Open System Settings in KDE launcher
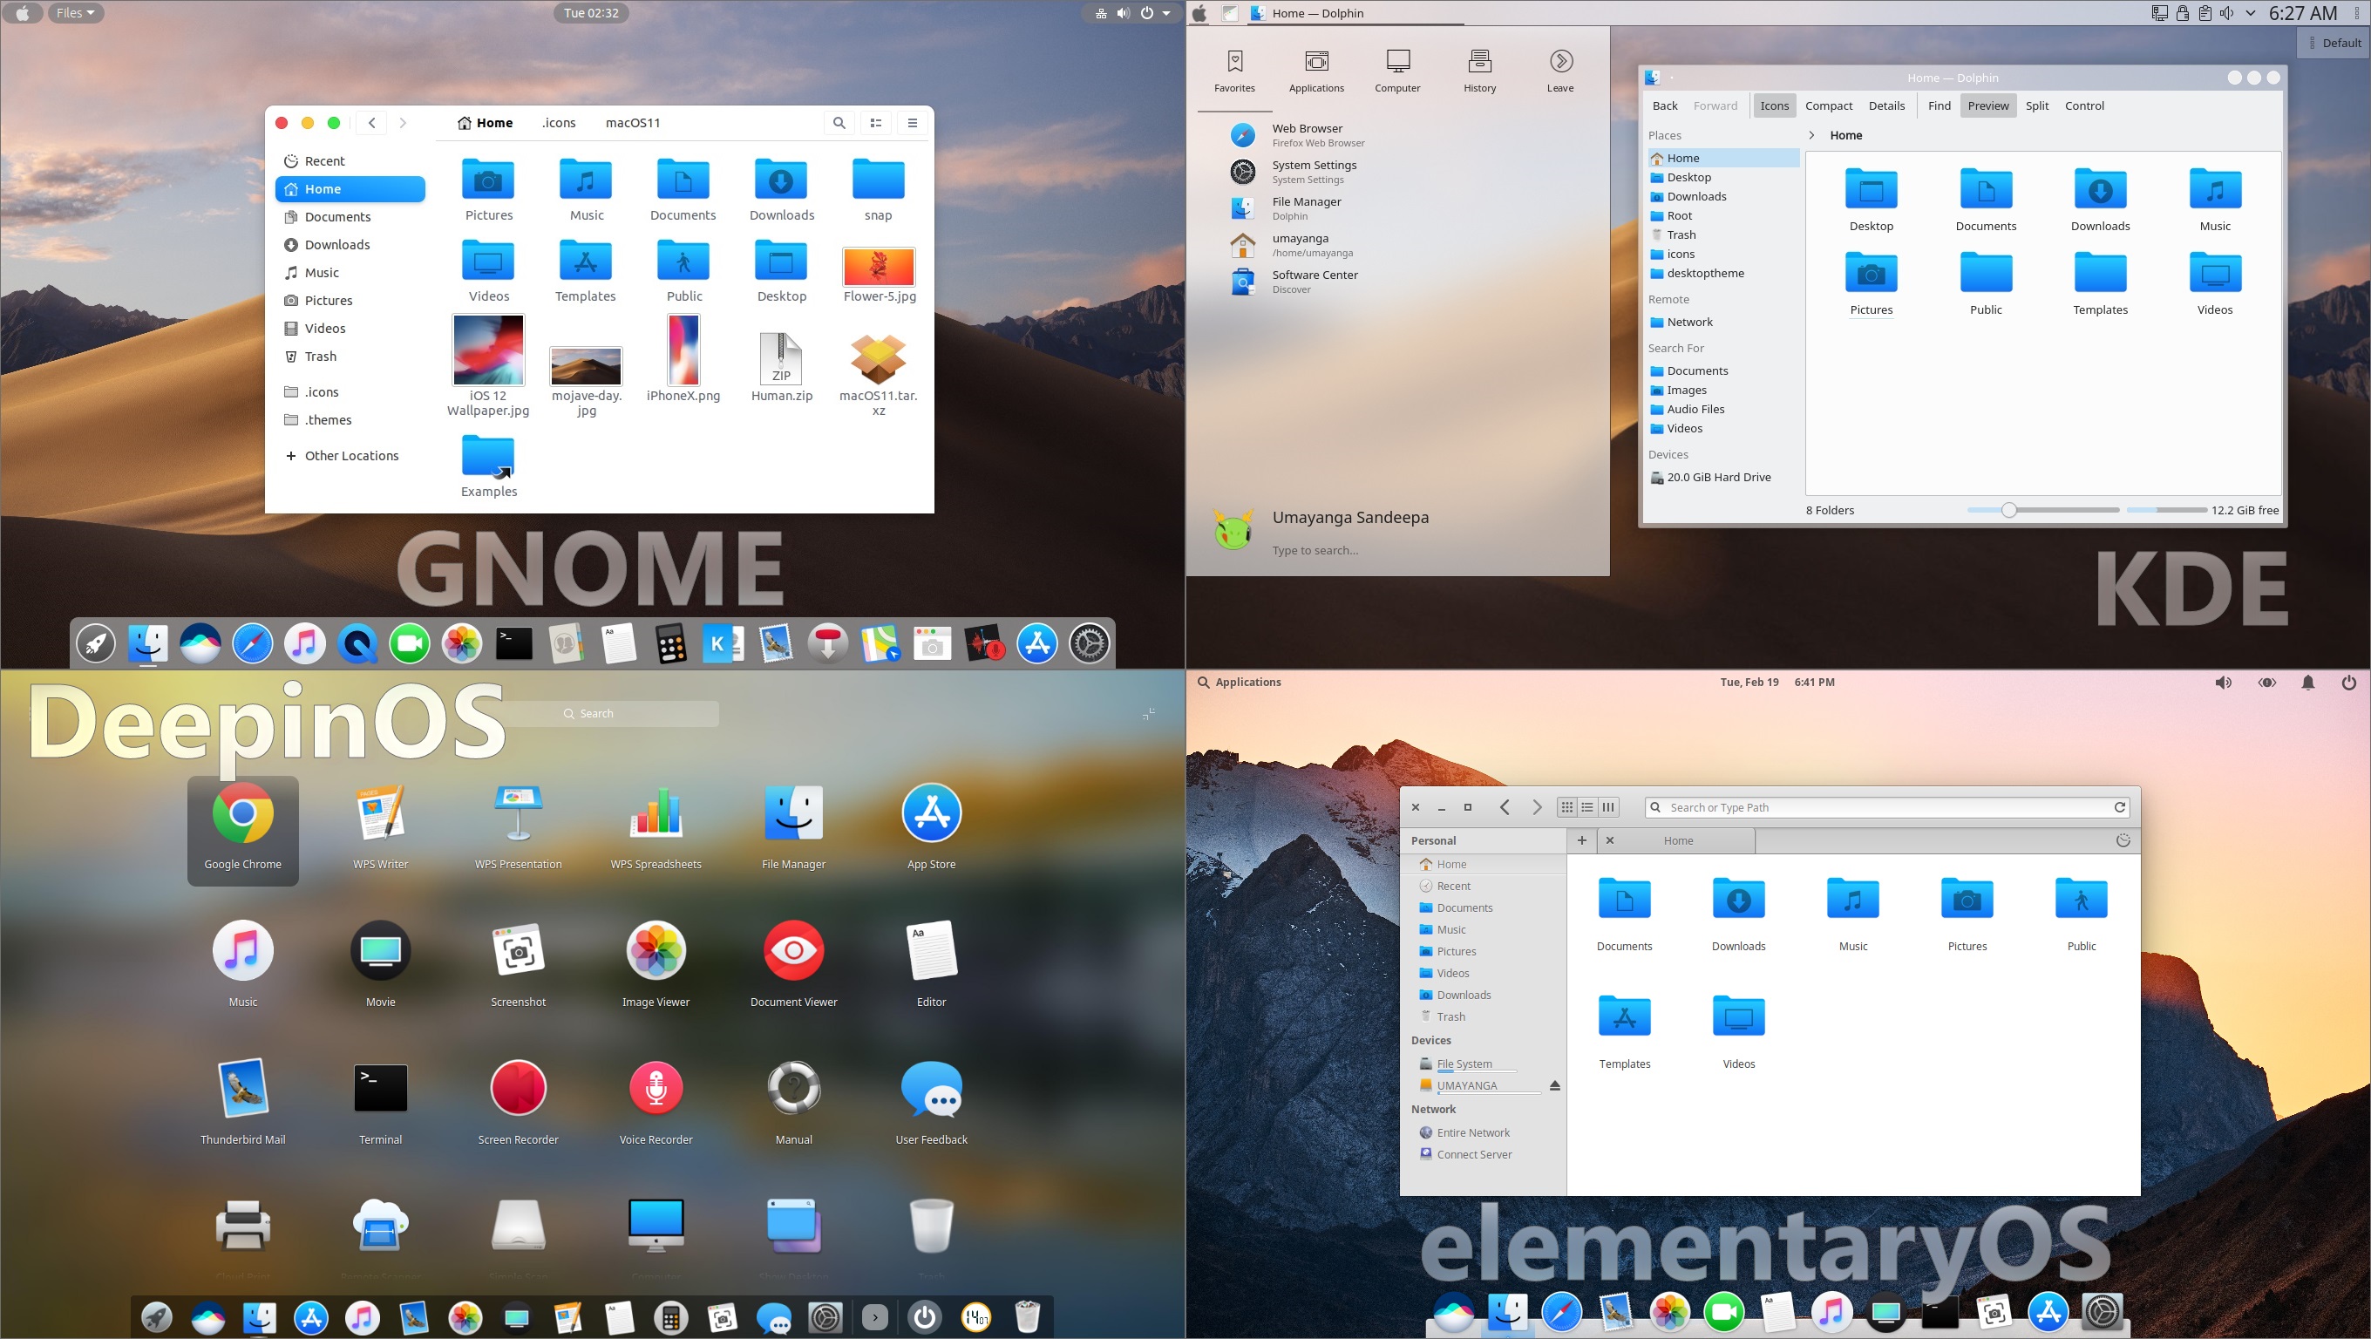 point(1314,171)
